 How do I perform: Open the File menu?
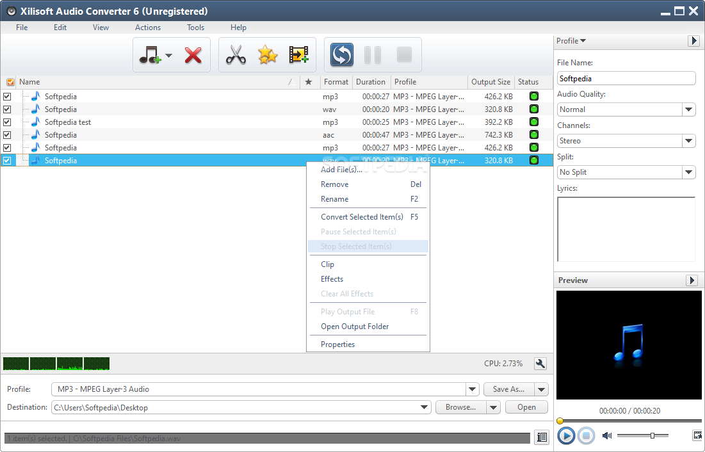point(22,28)
